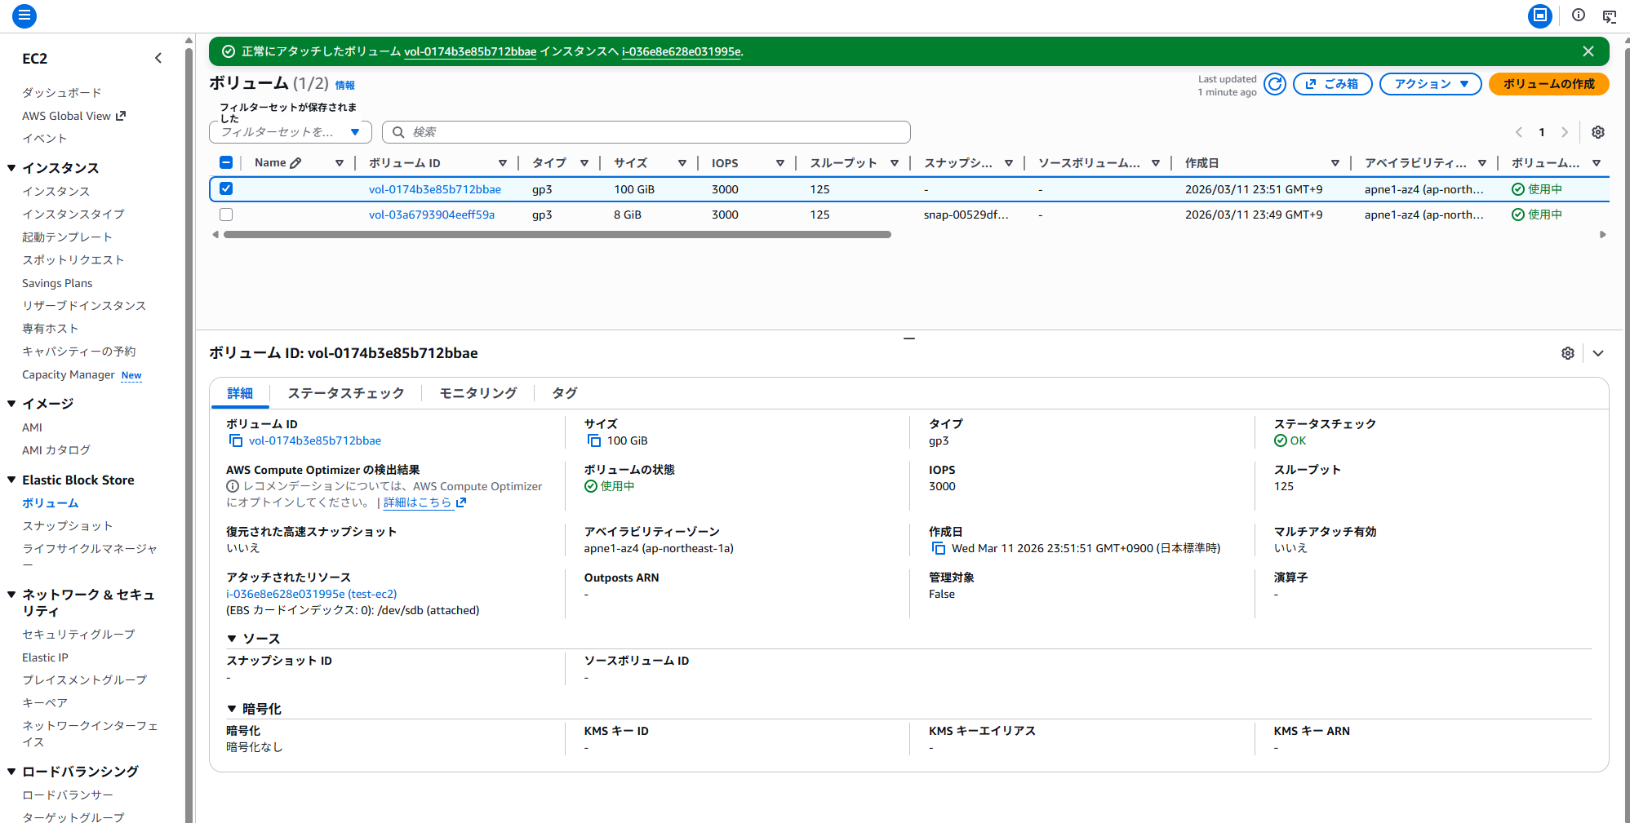Open the フィルターセット dropdown
1630x823 pixels.
coord(290,131)
